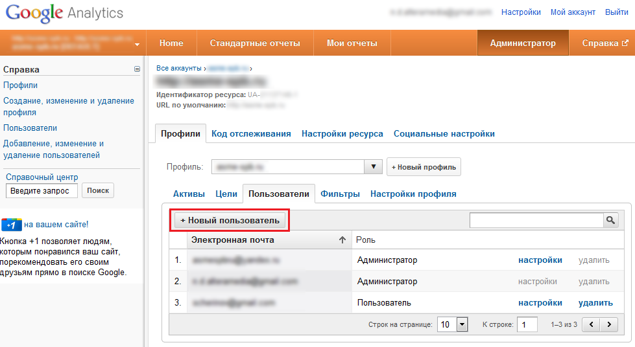This screenshot has height=347, width=635.
Task: Click Администратор role in row 1
Action: (387, 260)
